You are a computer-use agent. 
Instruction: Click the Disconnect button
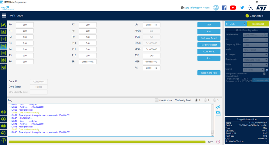(x=258, y=24)
